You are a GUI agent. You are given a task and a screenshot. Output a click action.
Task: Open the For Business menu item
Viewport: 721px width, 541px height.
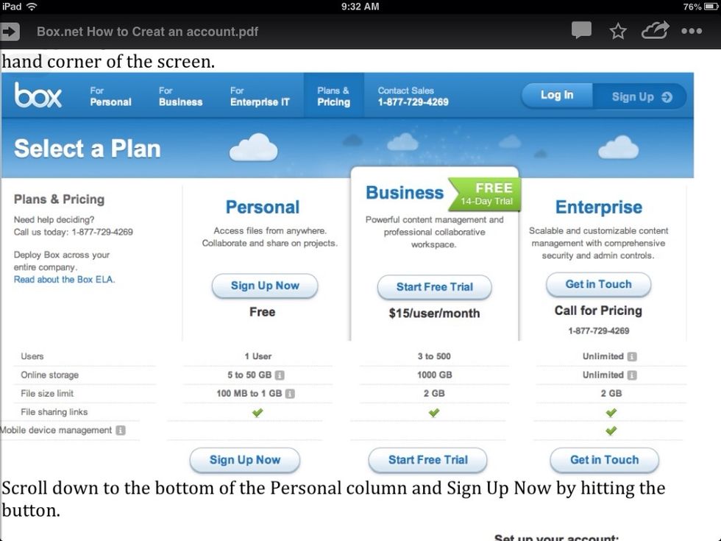(180, 96)
